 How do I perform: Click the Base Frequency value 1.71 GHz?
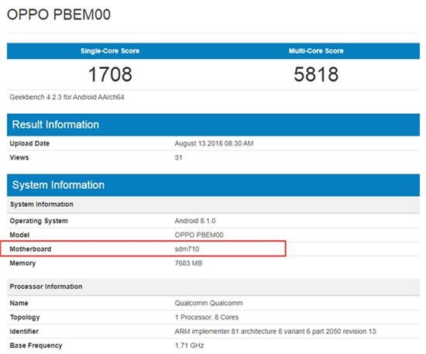point(189,345)
